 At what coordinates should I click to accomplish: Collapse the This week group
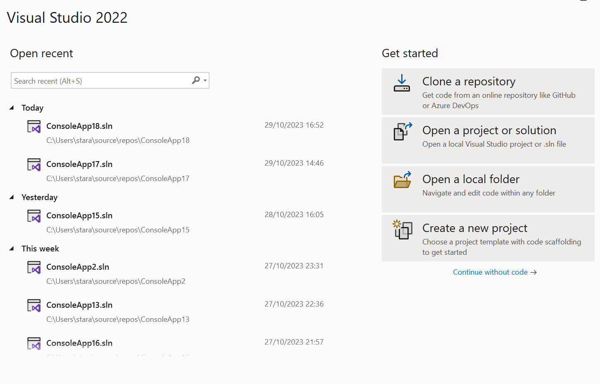coord(12,249)
